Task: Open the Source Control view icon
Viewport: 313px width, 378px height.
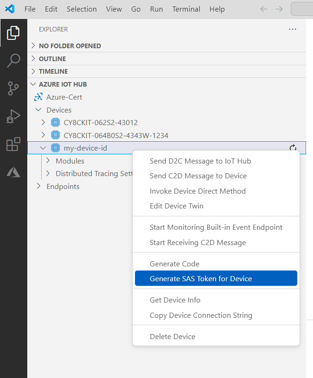Action: (x=13, y=88)
